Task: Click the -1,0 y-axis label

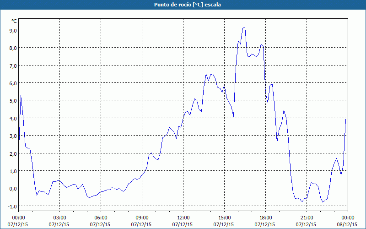Action: 12,207
